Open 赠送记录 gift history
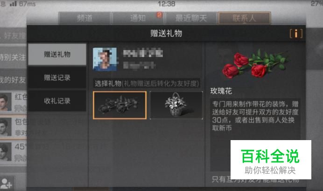The width and height of the screenshot is (323, 191). click(x=57, y=78)
